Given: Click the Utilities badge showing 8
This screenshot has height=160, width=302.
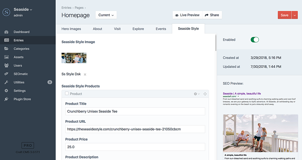Looking at the screenshot, I should pos(50,82).
